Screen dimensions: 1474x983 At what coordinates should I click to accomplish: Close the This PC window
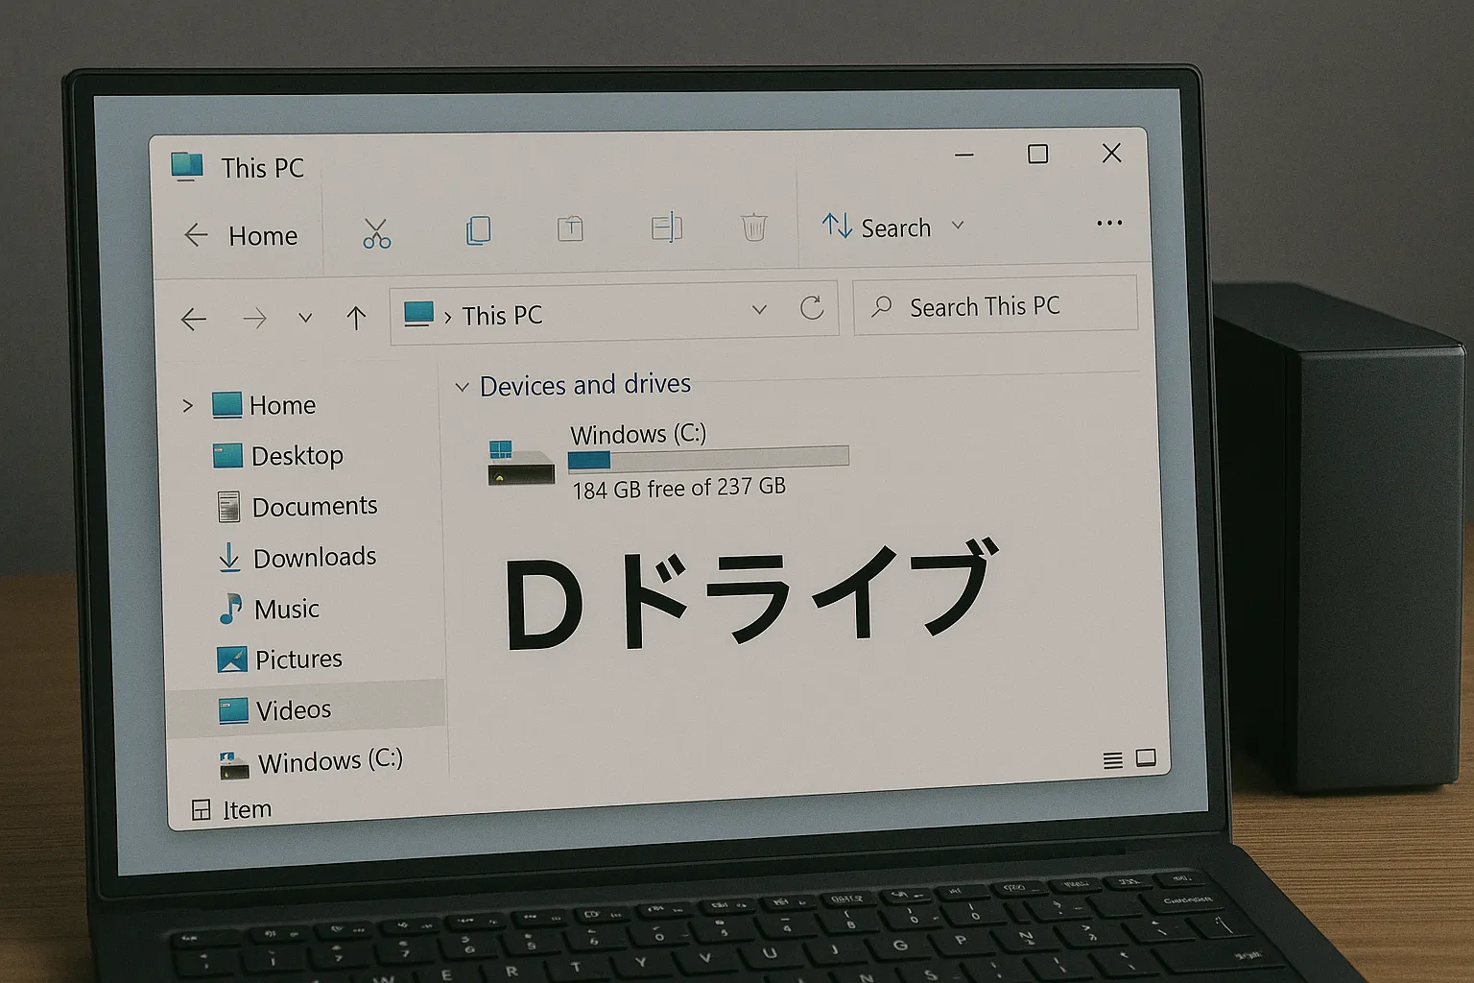click(x=1111, y=153)
